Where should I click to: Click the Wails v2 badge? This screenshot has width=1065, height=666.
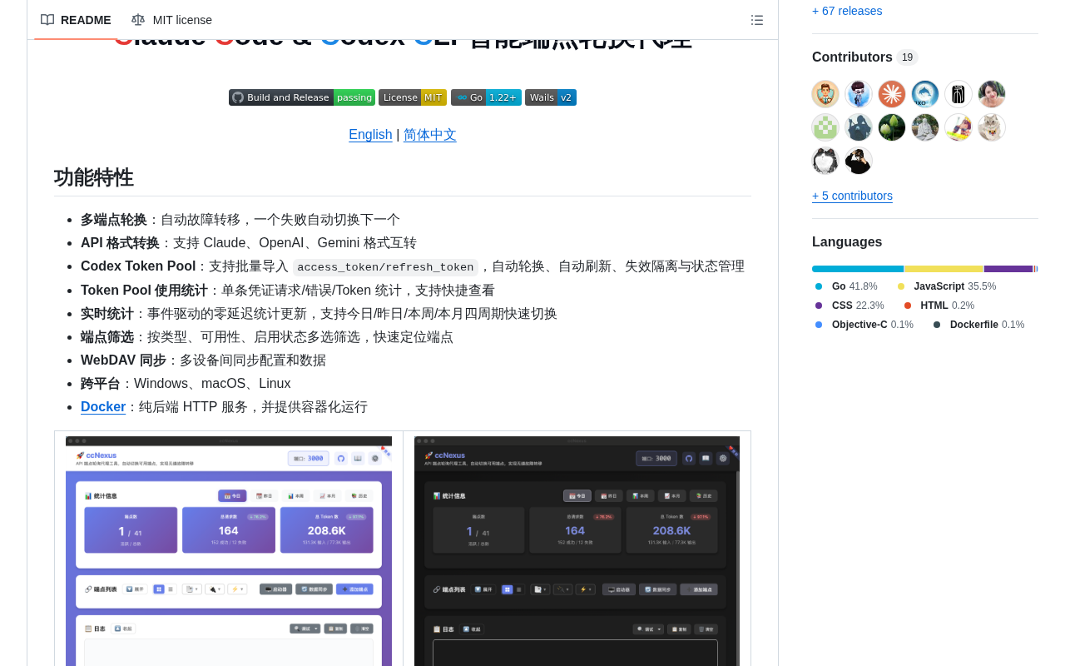[x=551, y=97]
